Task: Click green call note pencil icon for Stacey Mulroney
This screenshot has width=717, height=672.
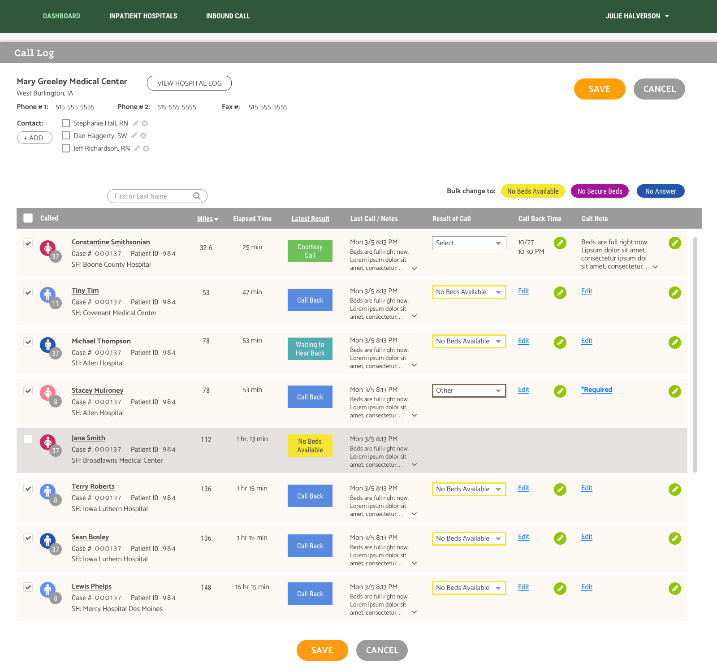Action: point(674,391)
